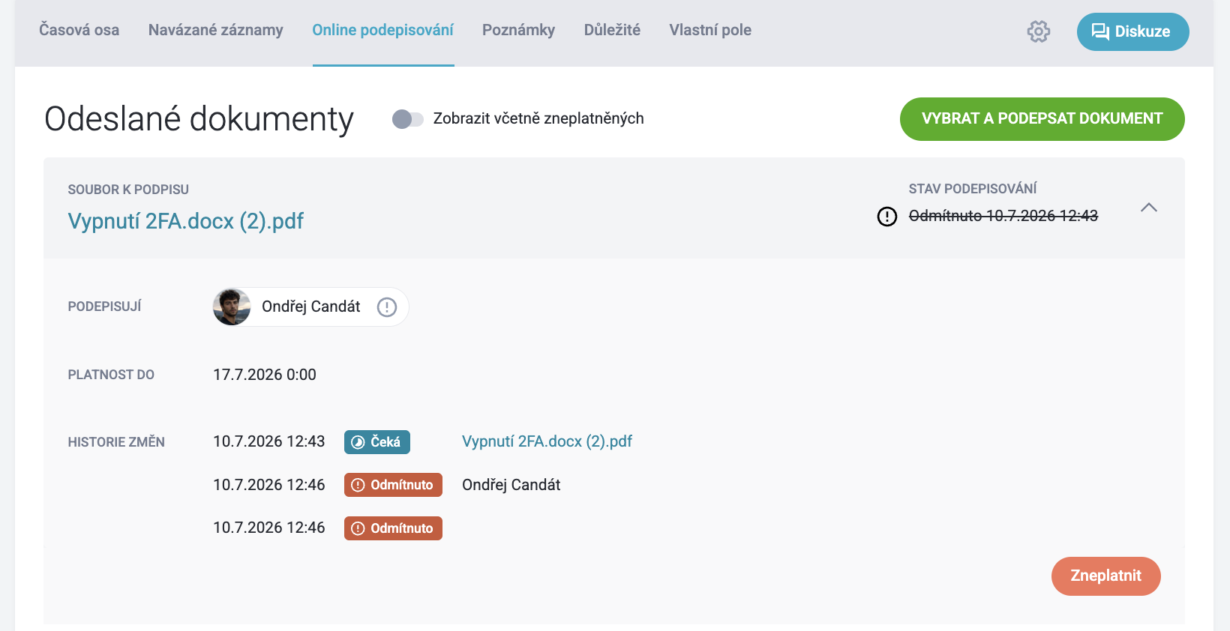Viewport: 1230px width, 631px height.
Task: Open the Vlastní pole tab
Action: pos(710,30)
